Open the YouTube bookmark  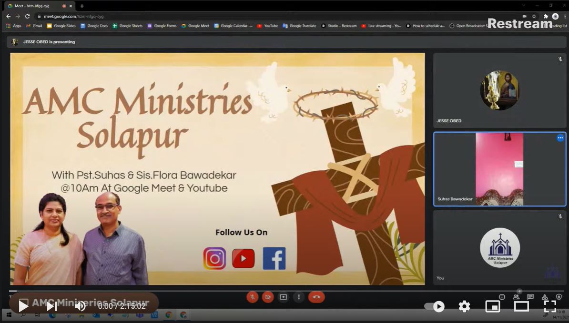pyautogui.click(x=267, y=26)
